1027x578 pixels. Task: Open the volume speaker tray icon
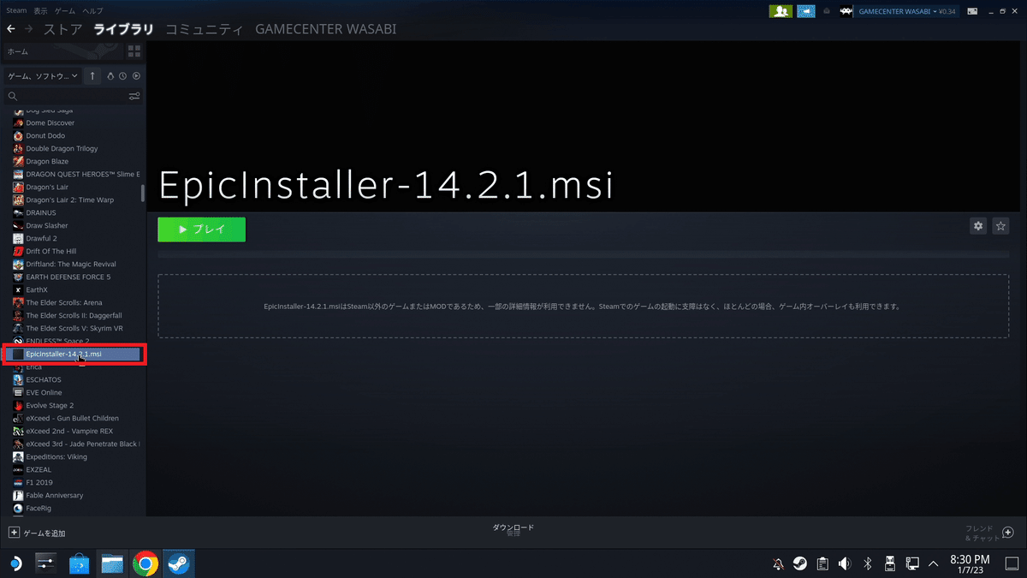pos(845,563)
